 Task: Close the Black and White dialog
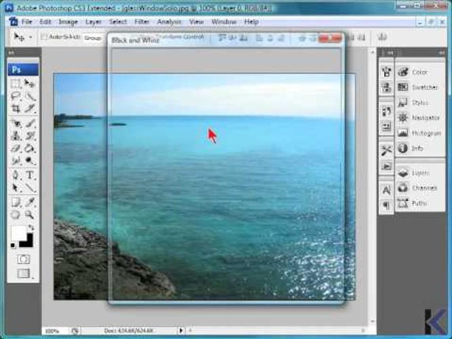pyautogui.click(x=329, y=38)
